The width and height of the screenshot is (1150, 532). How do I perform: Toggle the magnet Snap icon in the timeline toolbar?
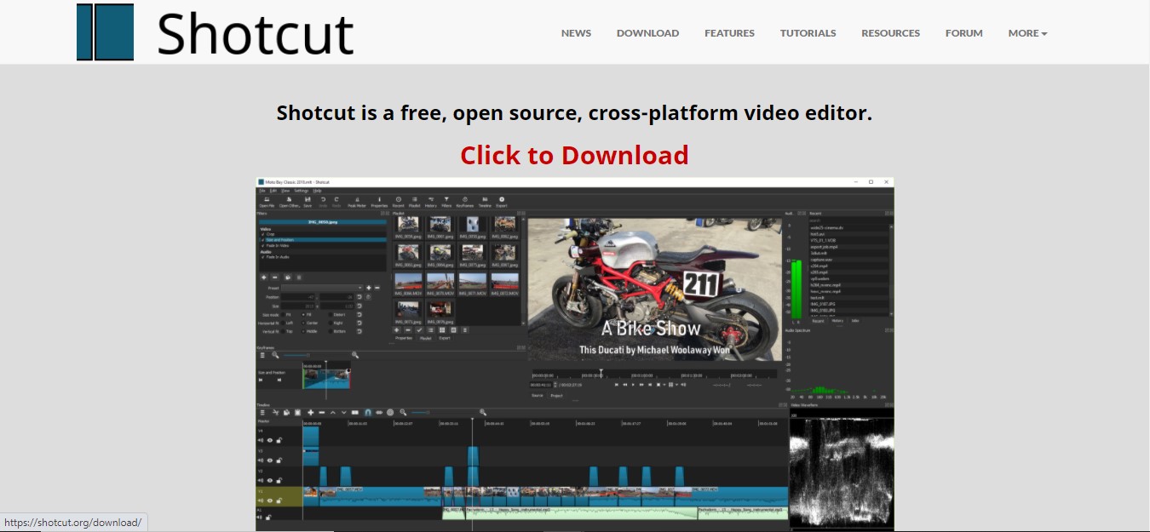(368, 413)
